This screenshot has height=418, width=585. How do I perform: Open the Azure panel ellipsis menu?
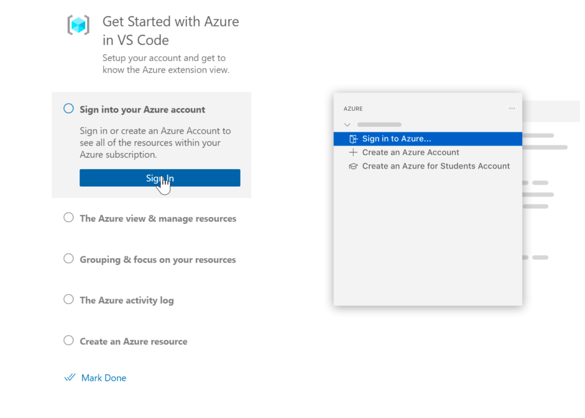click(511, 108)
